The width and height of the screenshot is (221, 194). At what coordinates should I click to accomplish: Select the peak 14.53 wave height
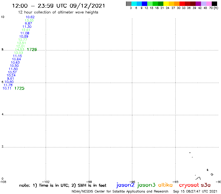[x=20, y=50]
